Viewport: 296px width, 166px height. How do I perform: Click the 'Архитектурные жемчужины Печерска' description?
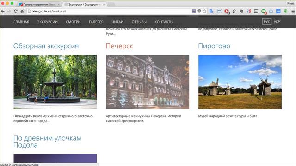click(143, 119)
